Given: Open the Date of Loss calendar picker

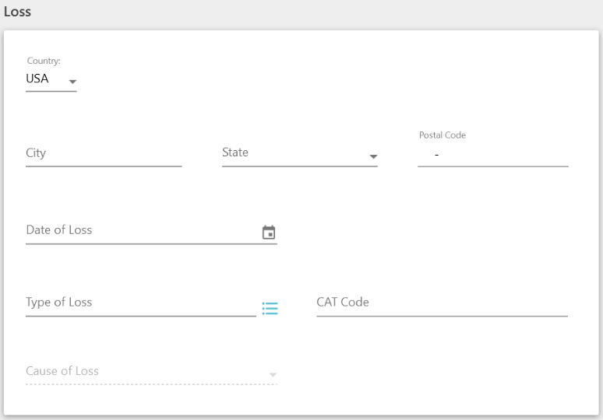Looking at the screenshot, I should pyautogui.click(x=269, y=232).
